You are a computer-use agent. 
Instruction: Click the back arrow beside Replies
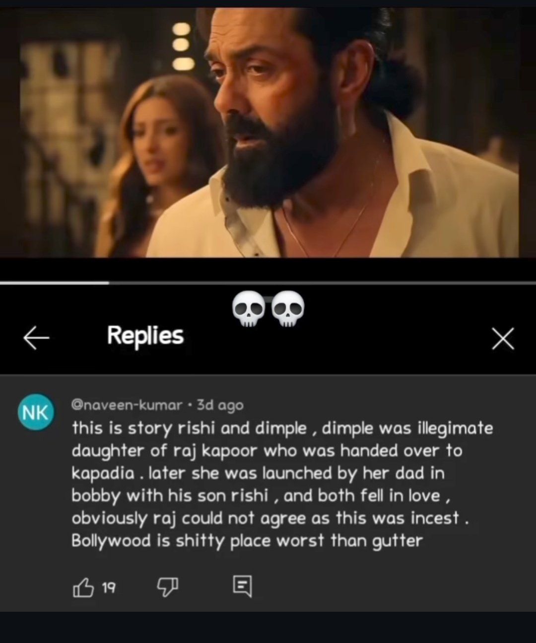tap(36, 339)
